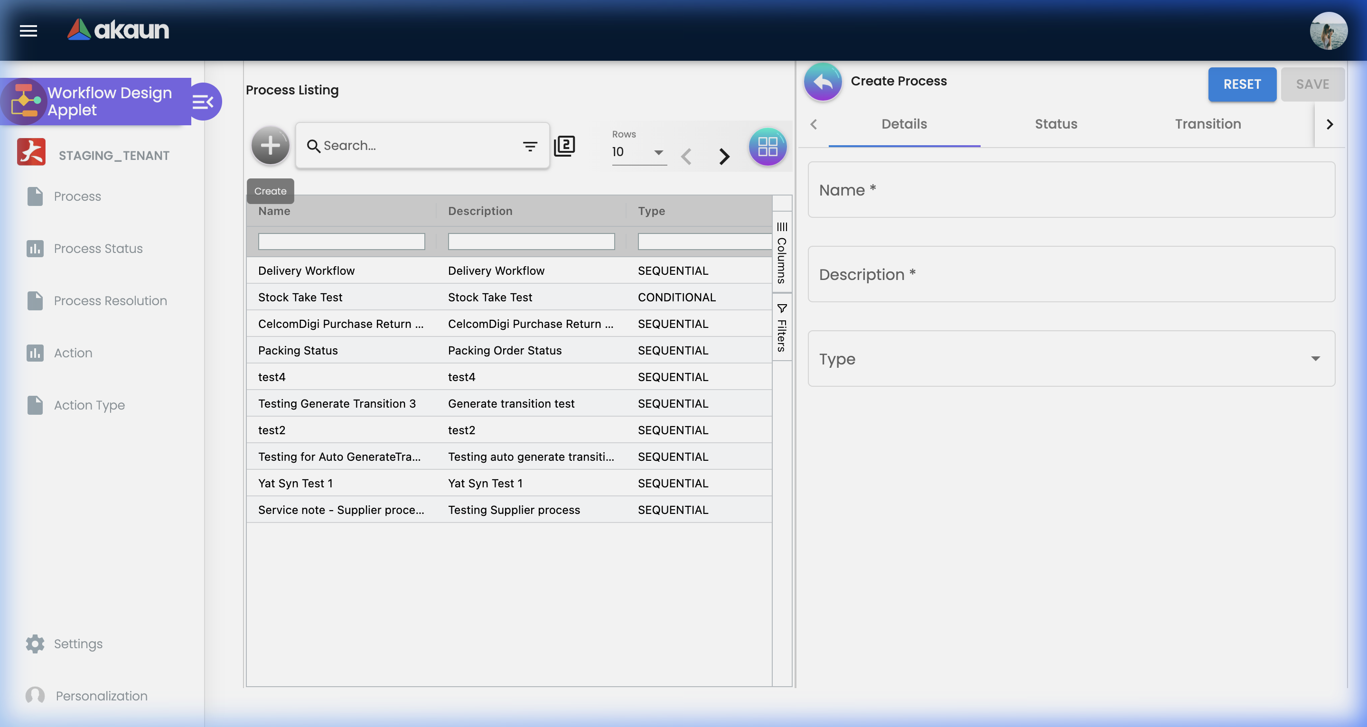Click the plus Create process button
Image resolution: width=1367 pixels, height=727 pixels.
[270, 145]
